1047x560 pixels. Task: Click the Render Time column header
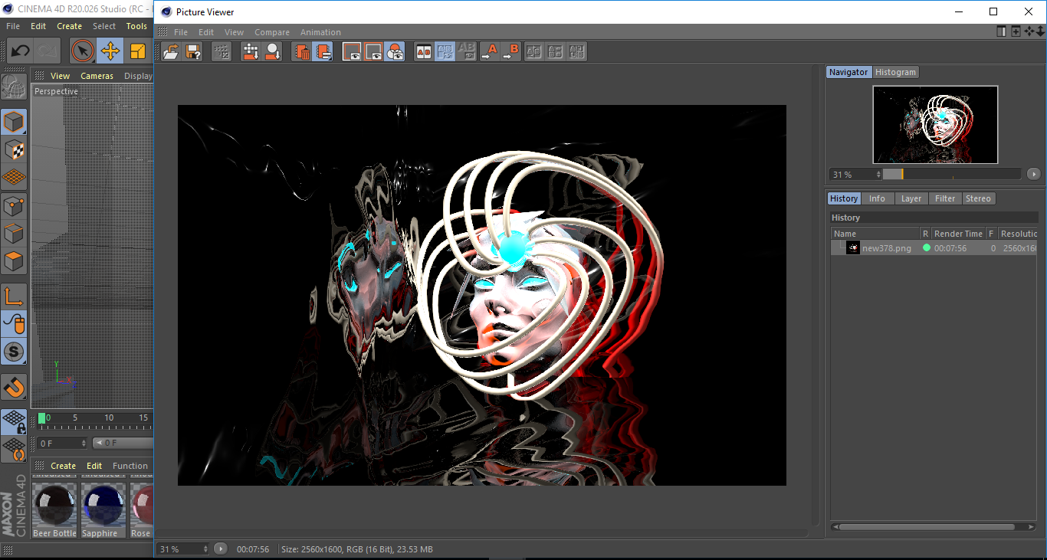pyautogui.click(x=958, y=234)
